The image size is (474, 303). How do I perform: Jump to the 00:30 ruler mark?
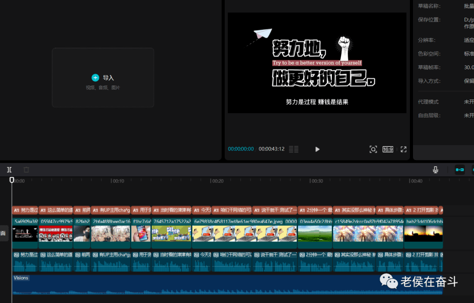pyautogui.click(x=316, y=181)
